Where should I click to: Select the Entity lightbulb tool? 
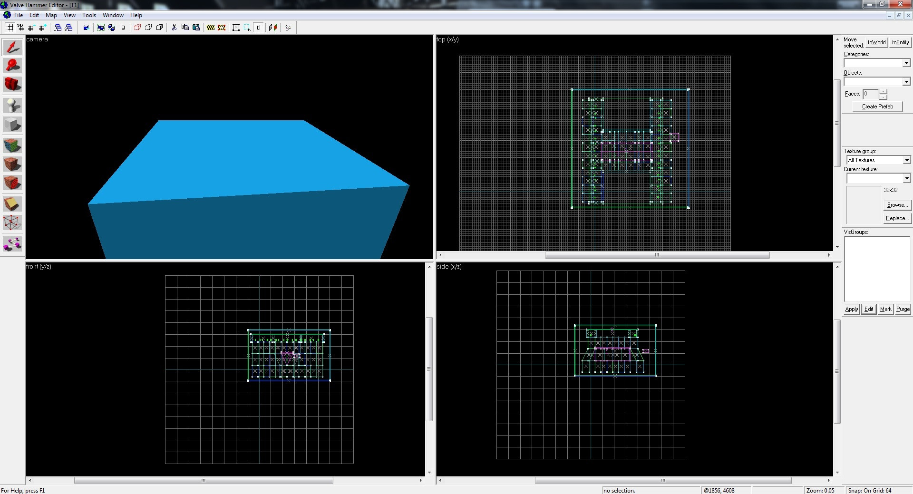tap(12, 105)
